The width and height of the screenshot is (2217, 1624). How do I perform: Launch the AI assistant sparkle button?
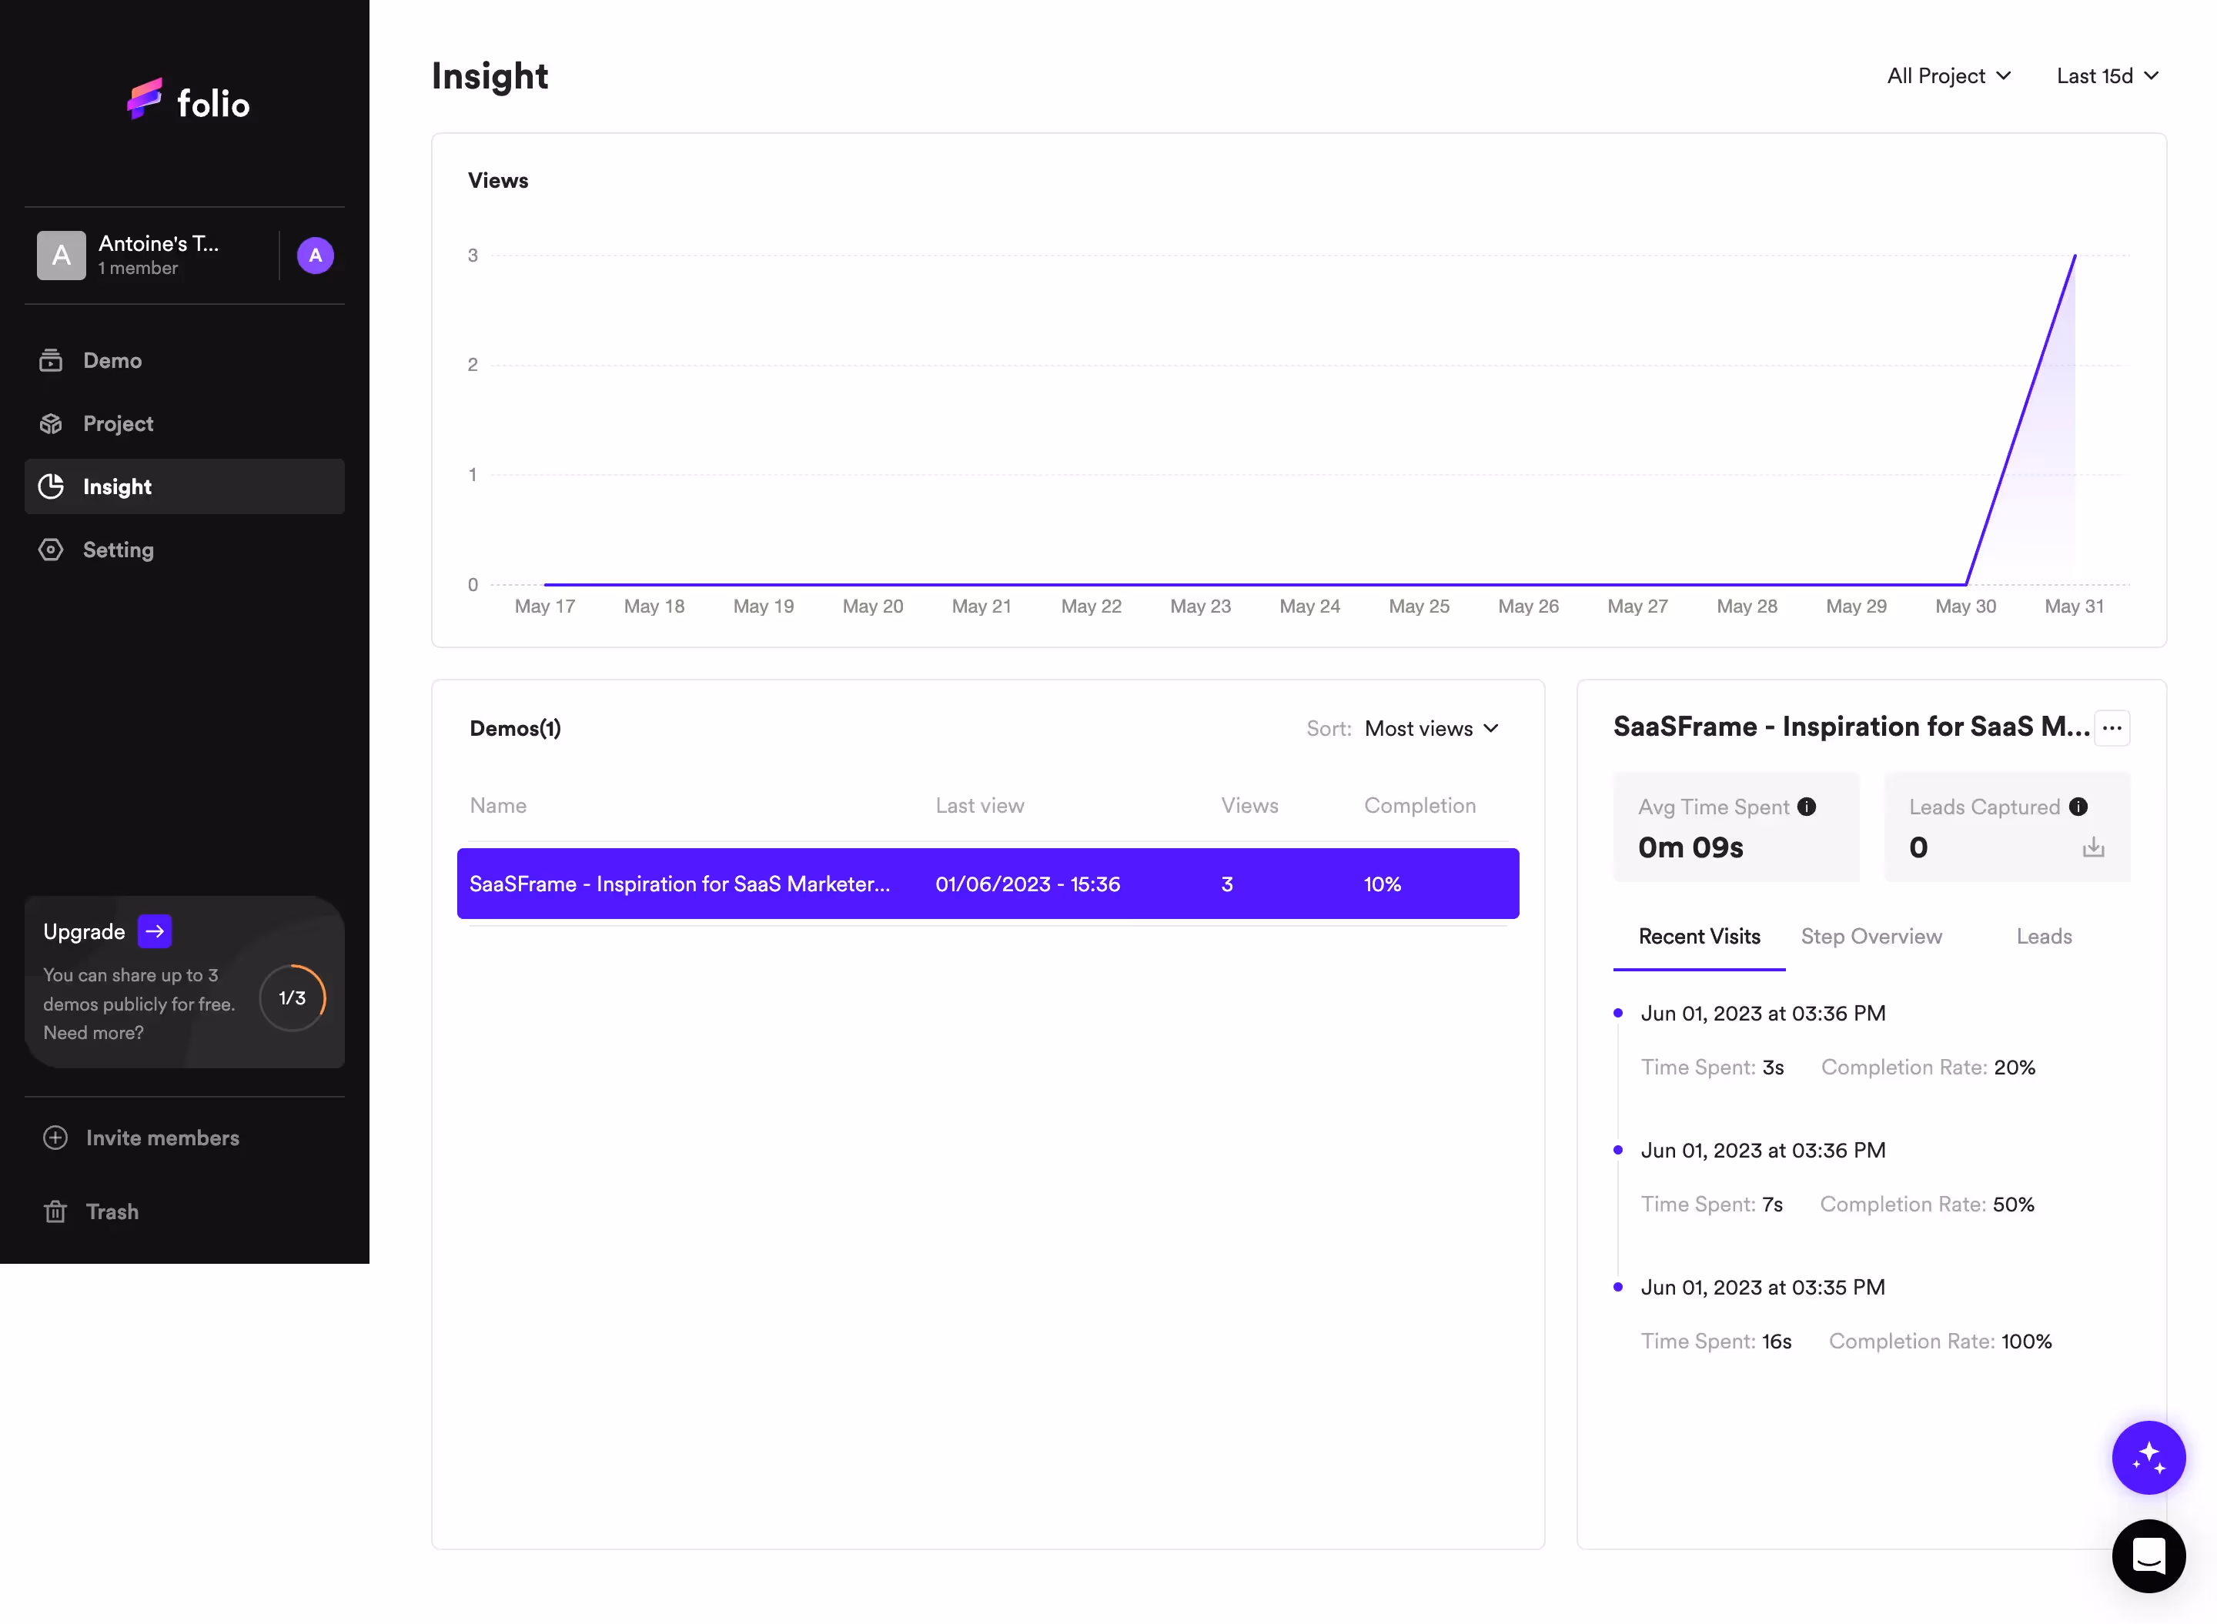point(2148,1457)
